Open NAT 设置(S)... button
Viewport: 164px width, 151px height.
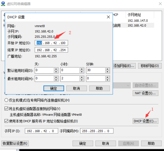(x=145, y=93)
